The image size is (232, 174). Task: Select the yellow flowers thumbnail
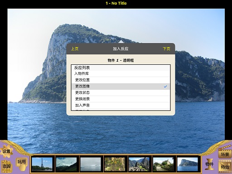[x=115, y=164]
